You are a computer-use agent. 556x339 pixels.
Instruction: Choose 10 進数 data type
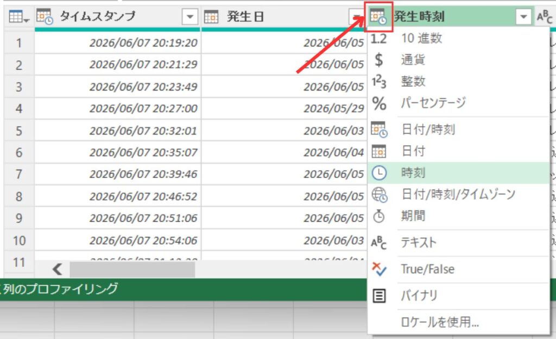458,38
